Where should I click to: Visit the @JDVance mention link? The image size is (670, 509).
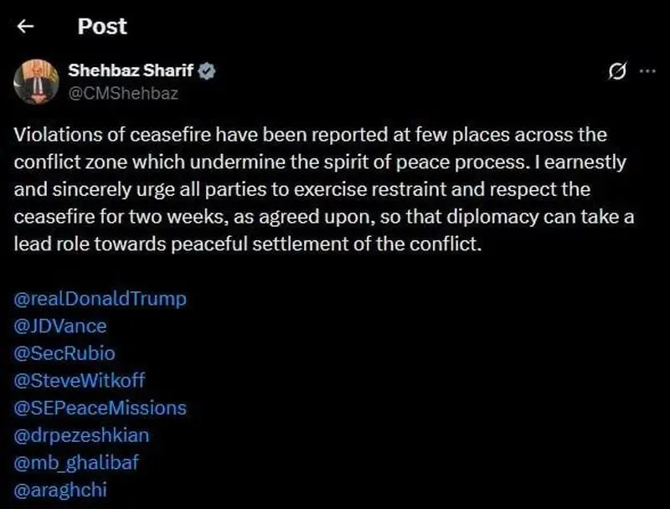point(60,326)
